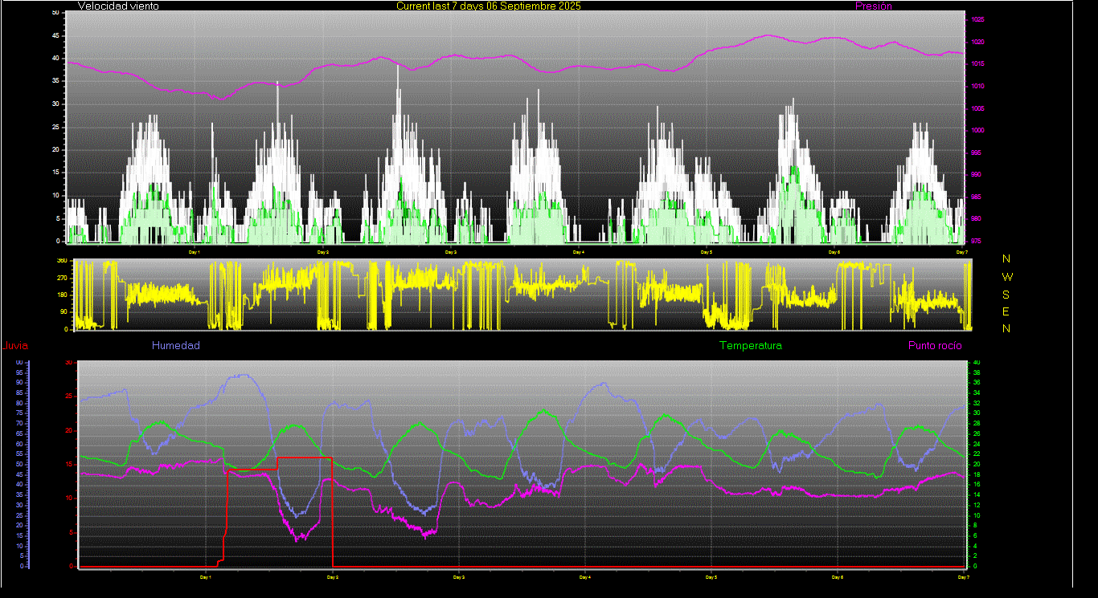Click "Day 4" under the wind speed chart
Screen dimensions: 1098x598
[x=578, y=252]
